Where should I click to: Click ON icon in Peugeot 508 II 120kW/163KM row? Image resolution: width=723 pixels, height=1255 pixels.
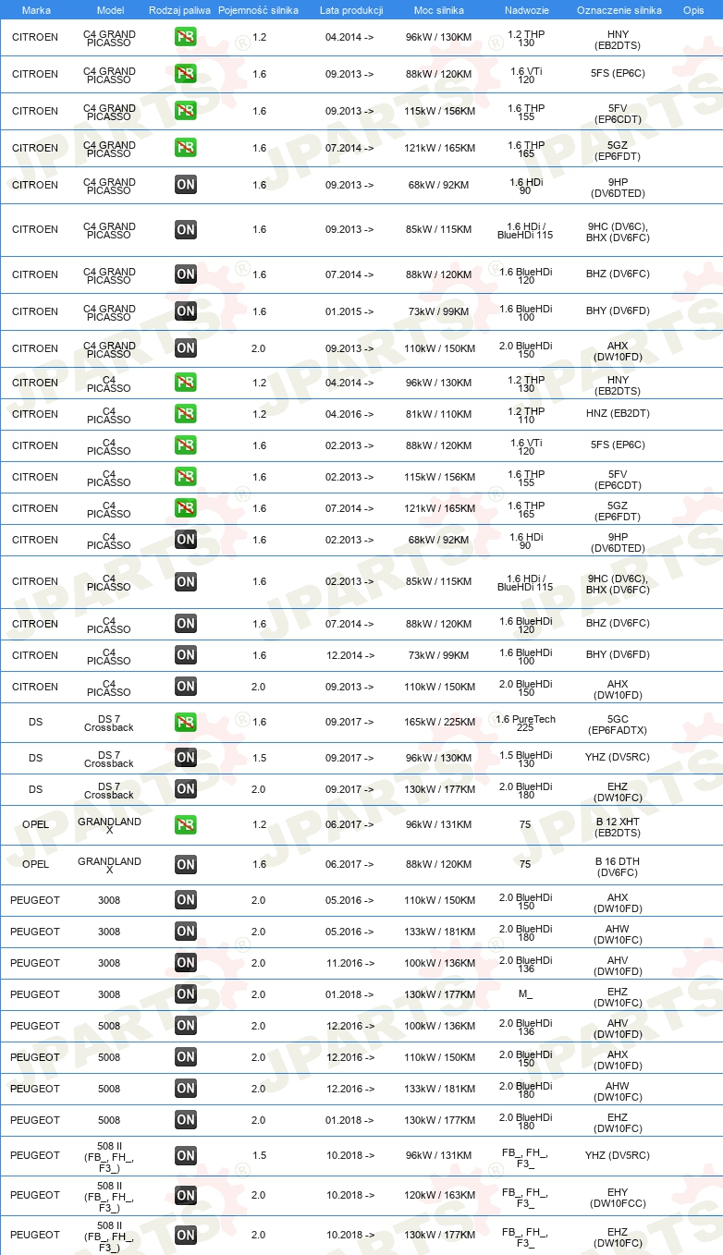[186, 1195]
